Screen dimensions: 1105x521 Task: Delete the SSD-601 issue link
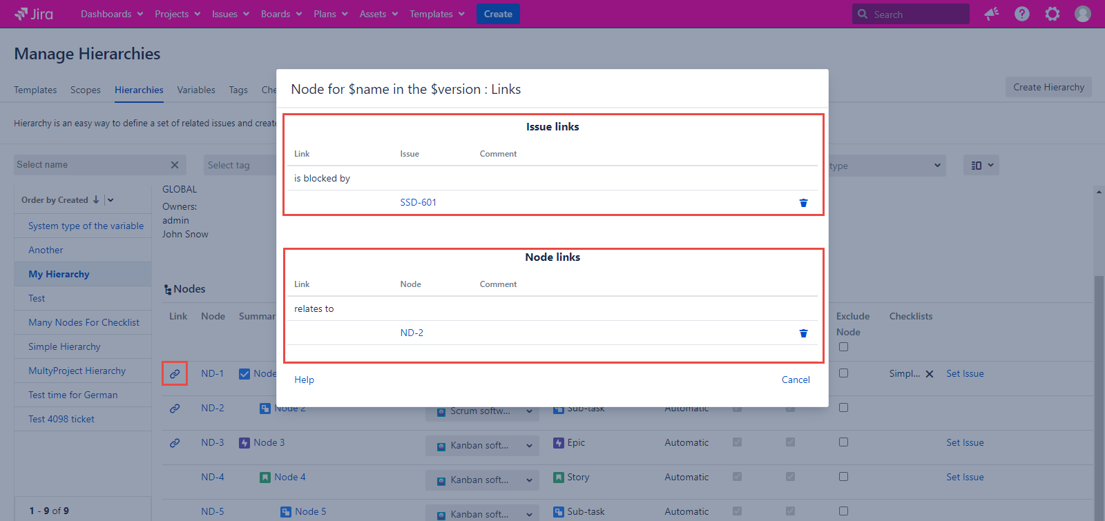[x=803, y=203]
